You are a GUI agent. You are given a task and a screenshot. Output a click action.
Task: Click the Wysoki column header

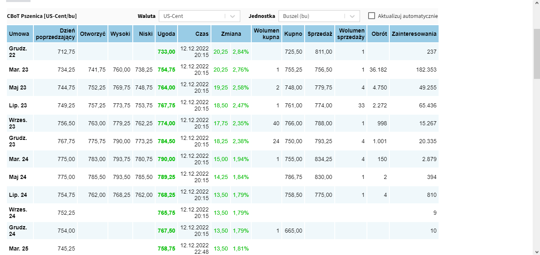[120, 34]
